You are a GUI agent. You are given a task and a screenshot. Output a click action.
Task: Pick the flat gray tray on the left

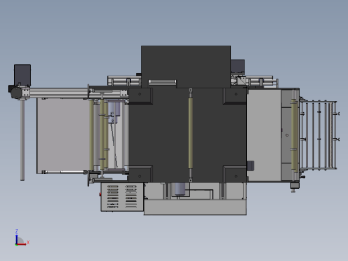coord(64,135)
